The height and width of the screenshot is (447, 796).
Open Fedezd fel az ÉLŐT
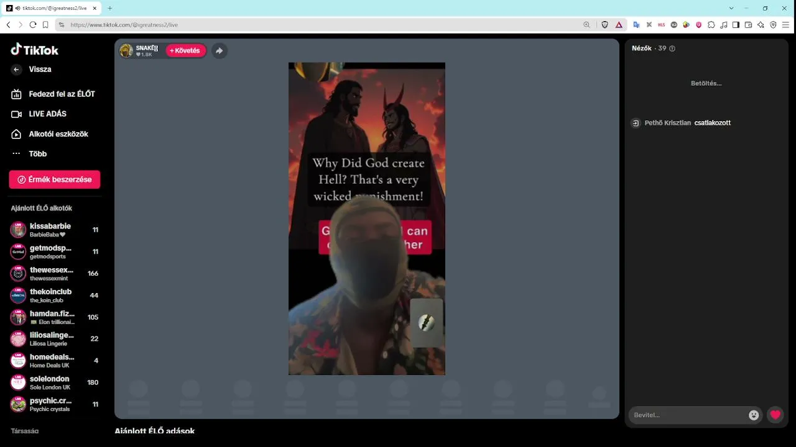click(55, 94)
